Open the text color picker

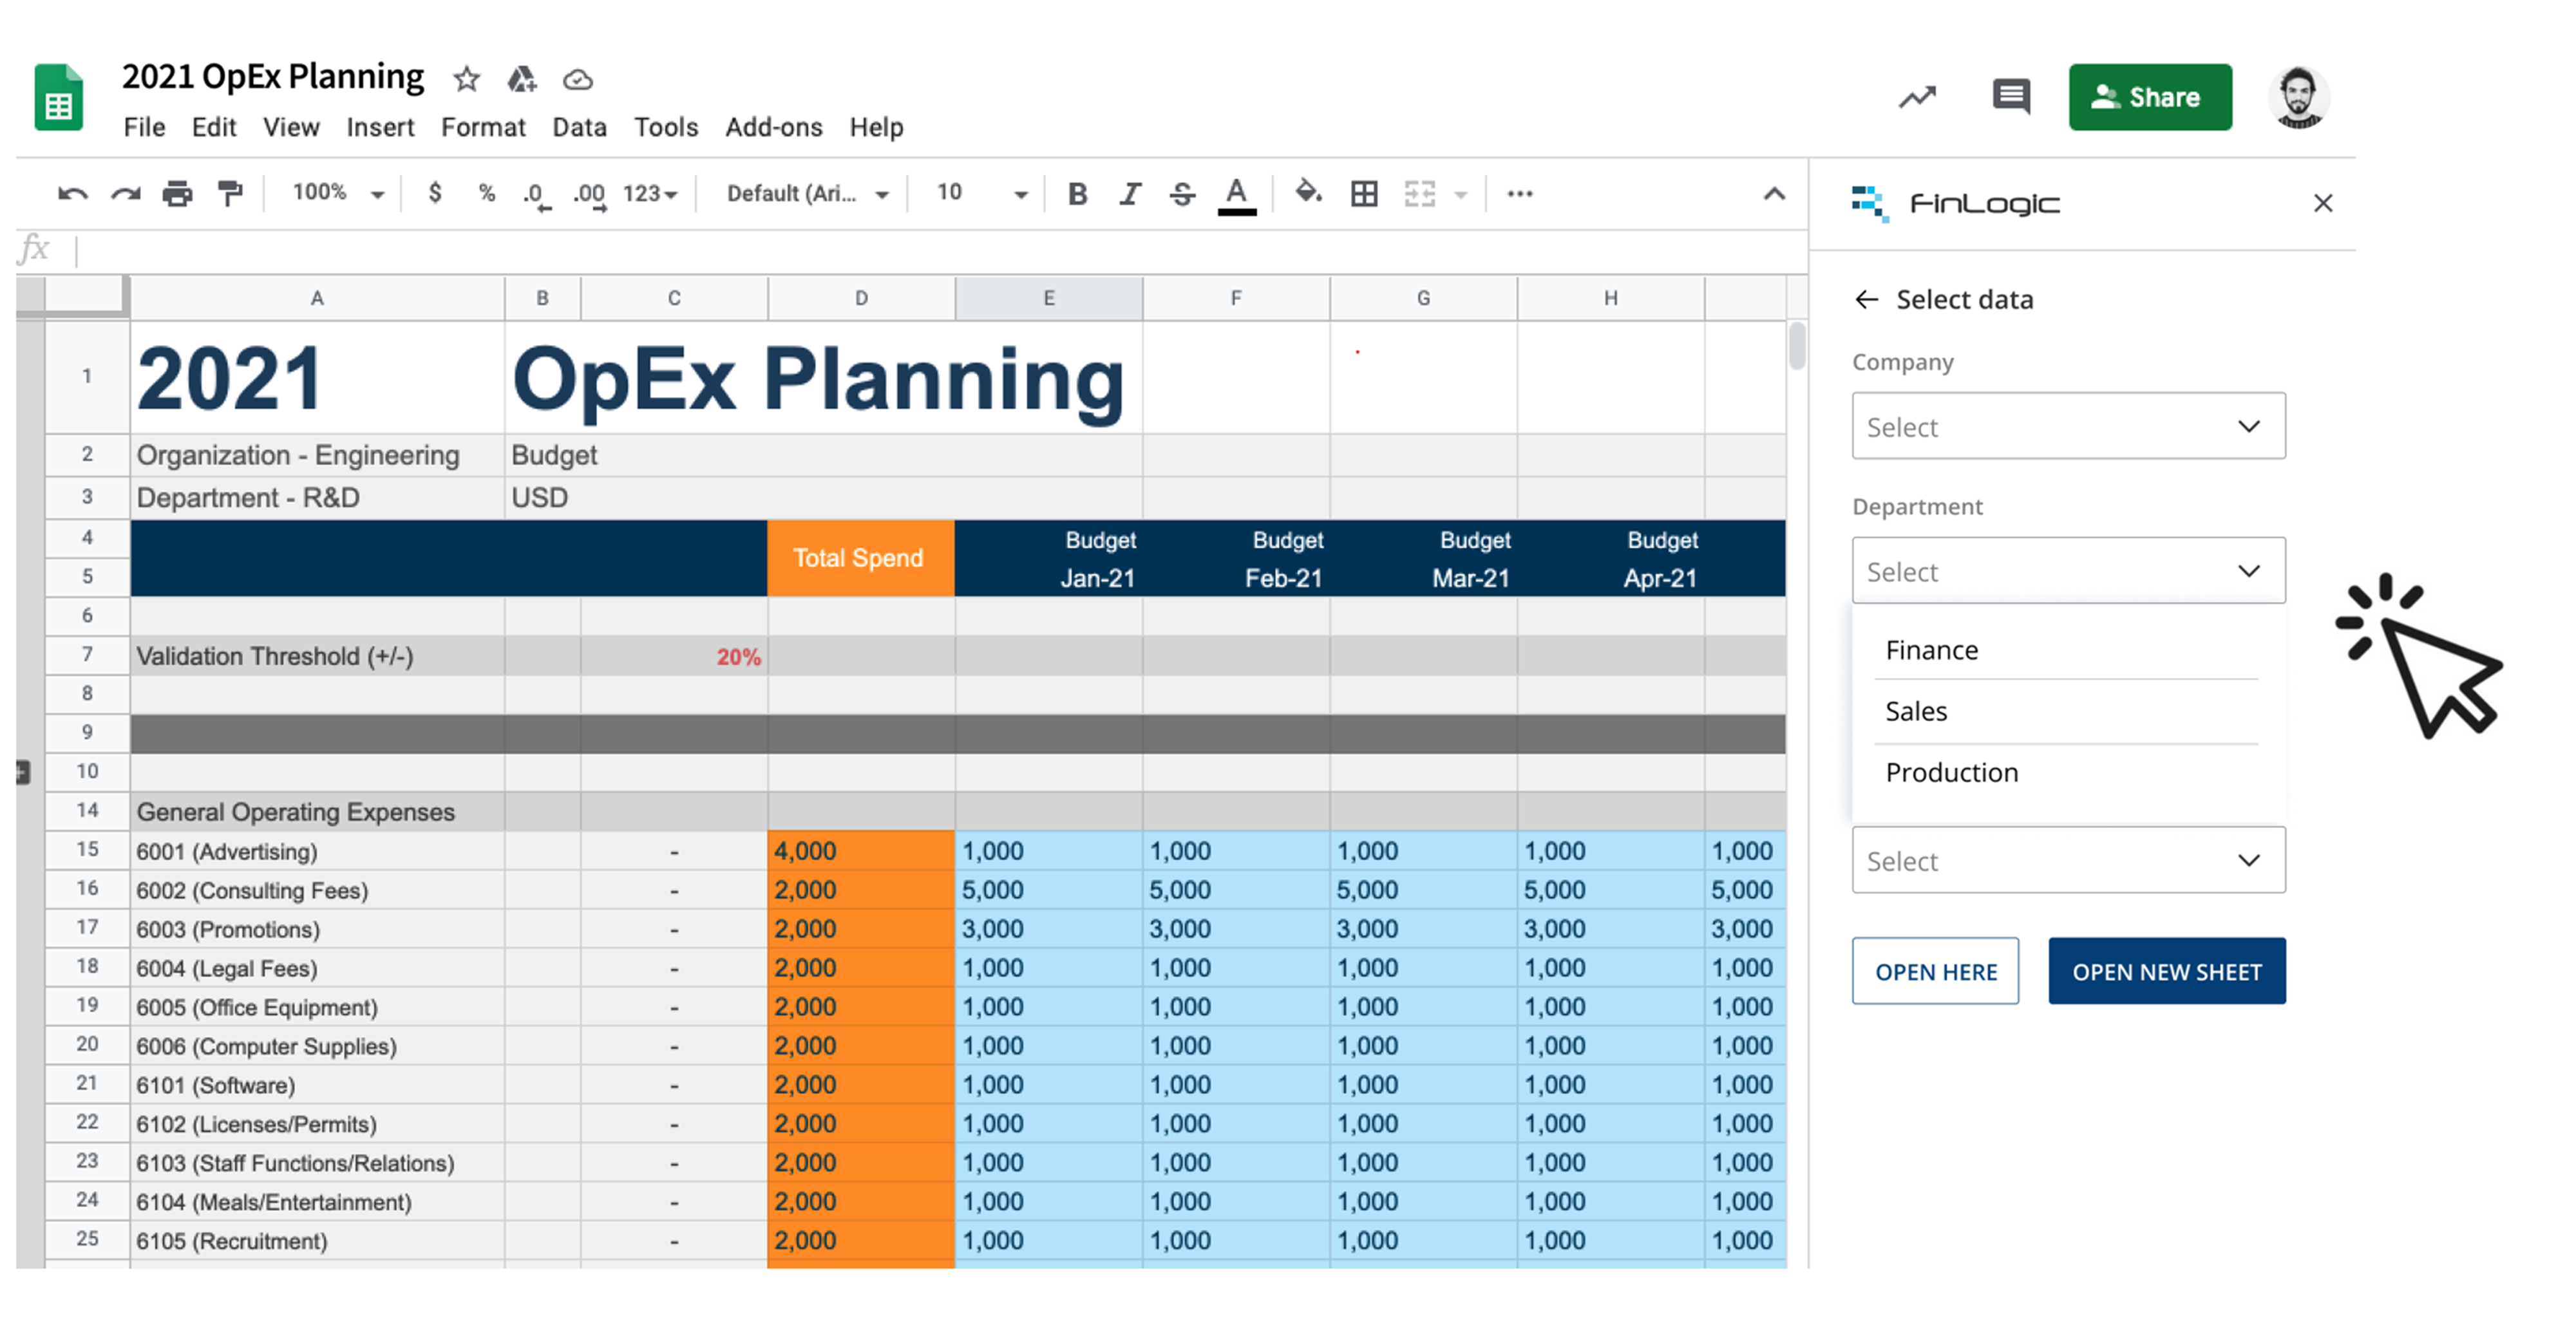point(1236,194)
